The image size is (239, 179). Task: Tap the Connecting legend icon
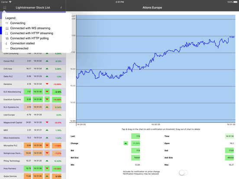[x=6, y=23]
